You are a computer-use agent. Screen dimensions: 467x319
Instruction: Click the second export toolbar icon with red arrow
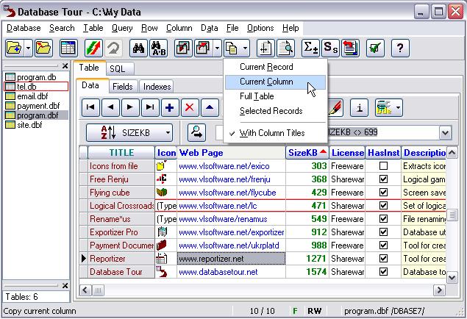[204, 48]
